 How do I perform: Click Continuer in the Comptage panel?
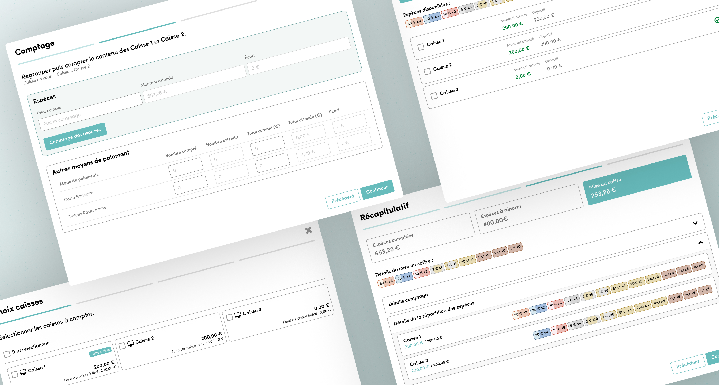point(377,189)
